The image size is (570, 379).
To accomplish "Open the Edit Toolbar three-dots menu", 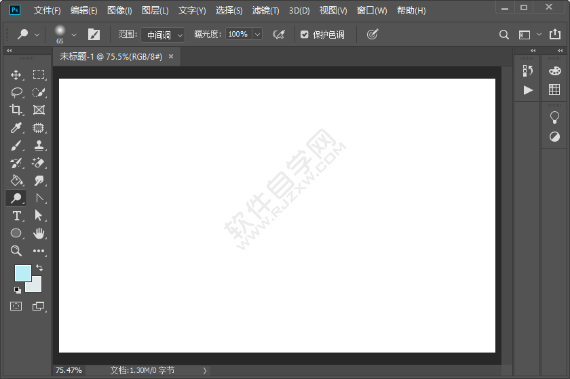I will (x=39, y=251).
